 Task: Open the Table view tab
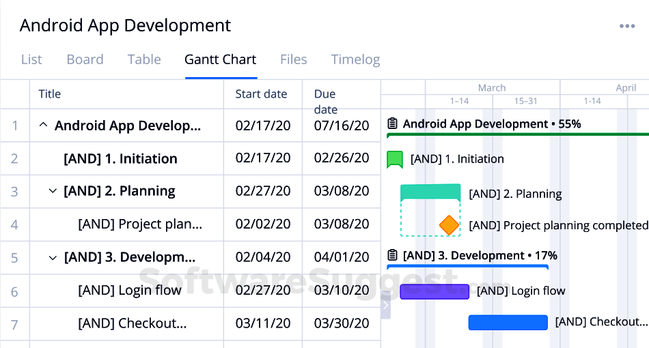(x=144, y=59)
